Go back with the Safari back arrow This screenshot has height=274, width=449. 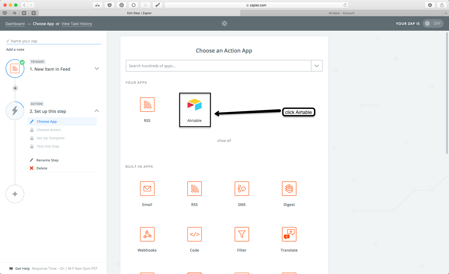24,5
